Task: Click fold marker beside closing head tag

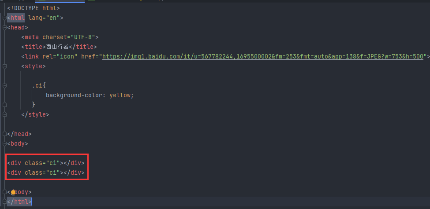Action: click(x=4, y=134)
